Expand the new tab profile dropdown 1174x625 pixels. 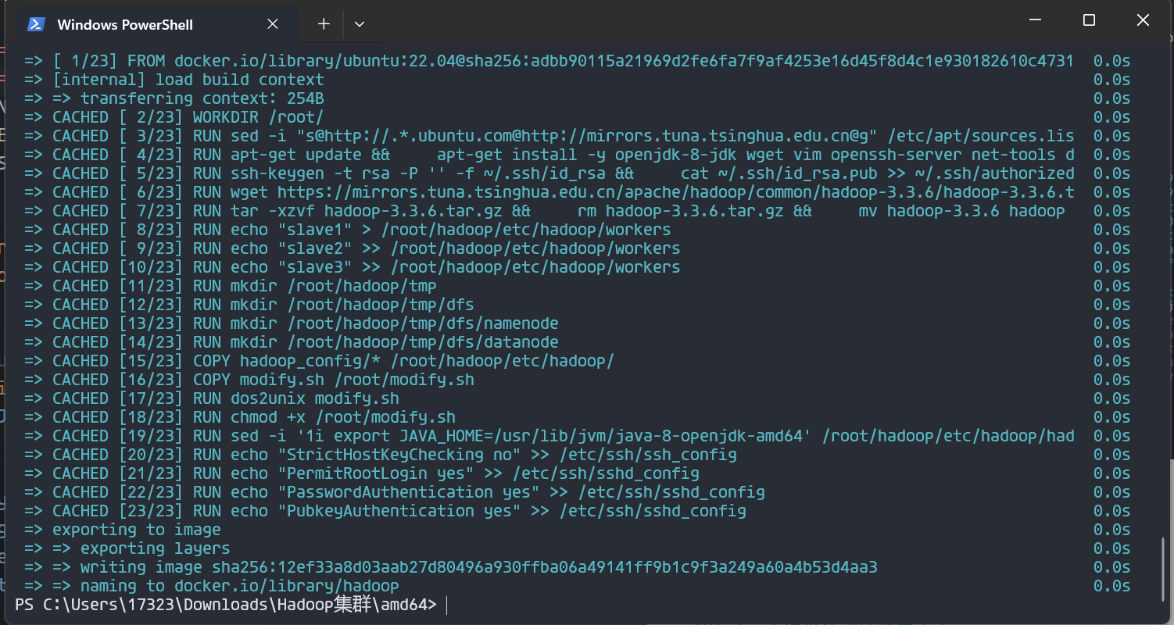tap(360, 24)
